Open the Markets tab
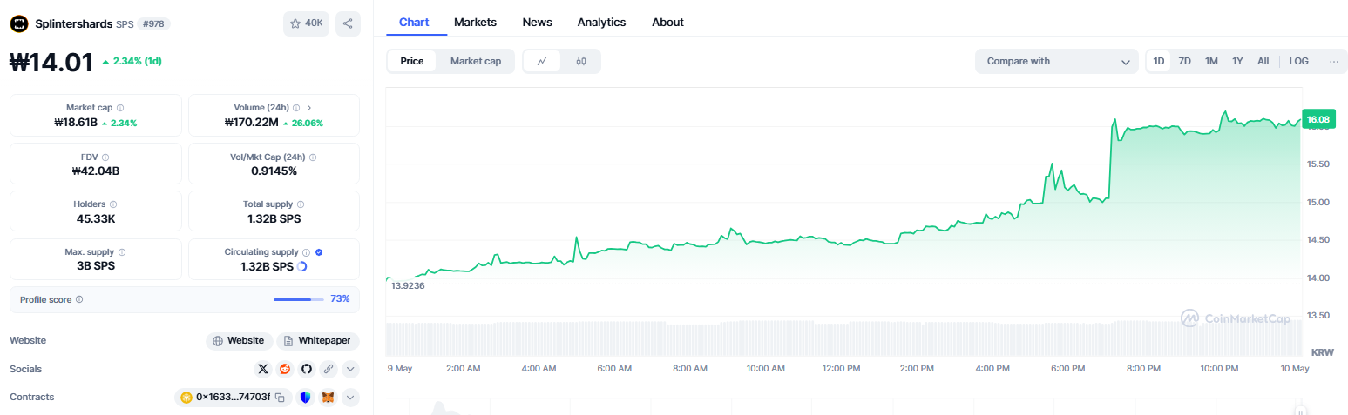Viewport: 1348px width, 415px height. 475,22
